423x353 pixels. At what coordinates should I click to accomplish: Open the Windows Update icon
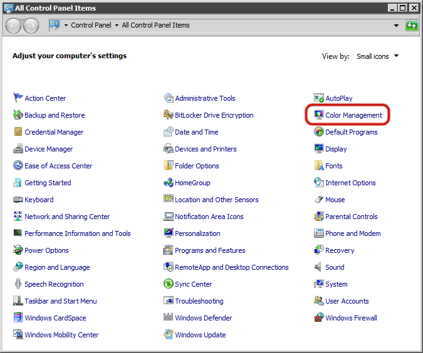click(x=169, y=334)
